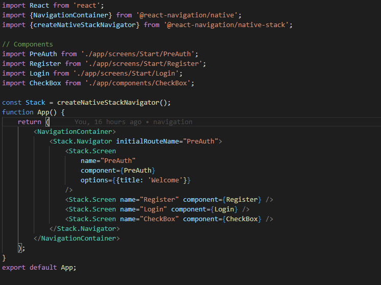This screenshot has height=285, width=381.
Task: Click './app/components/CheckBox' path string
Action: pyautogui.click(x=138, y=83)
